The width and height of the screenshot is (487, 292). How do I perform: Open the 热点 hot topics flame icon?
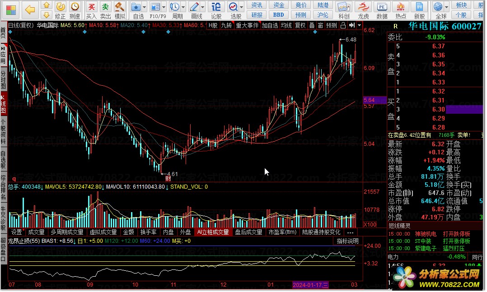[401, 10]
